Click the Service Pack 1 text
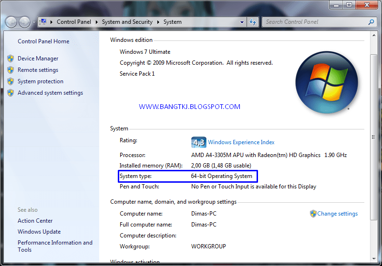Viewport: 382px width, 266px height. pos(137,74)
